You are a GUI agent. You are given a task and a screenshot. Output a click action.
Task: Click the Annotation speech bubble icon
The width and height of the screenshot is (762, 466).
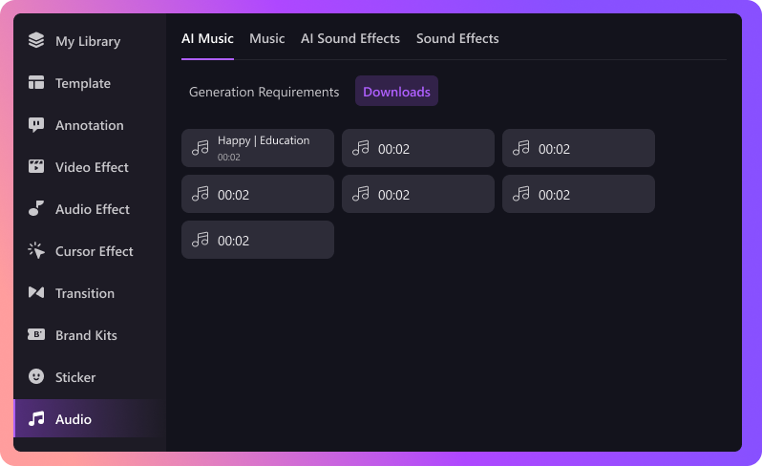pos(36,125)
